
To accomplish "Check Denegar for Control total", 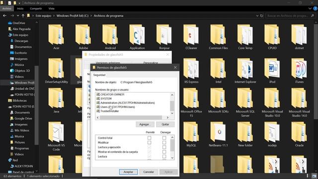I will (164, 138).
